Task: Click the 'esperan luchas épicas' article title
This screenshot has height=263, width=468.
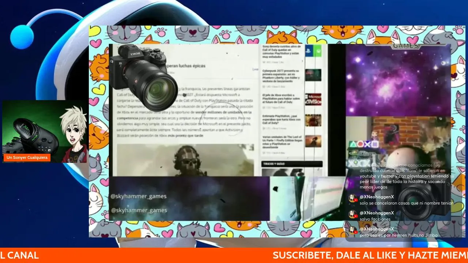Action: tap(185, 66)
